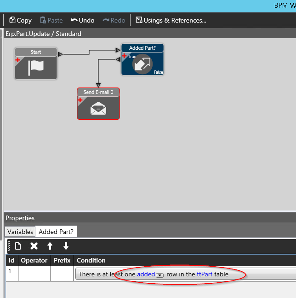
Task: Undo the last workflow change
Action: pos(82,20)
